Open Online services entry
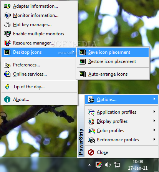Viewport: 159px width, 172px height. point(39,74)
